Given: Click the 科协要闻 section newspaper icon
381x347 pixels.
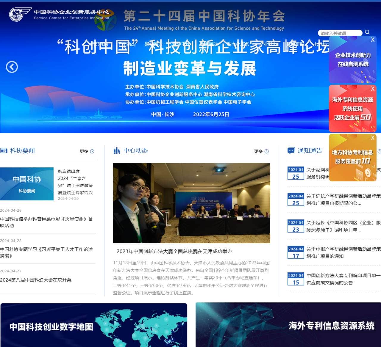Looking at the screenshot, I should (4, 151).
